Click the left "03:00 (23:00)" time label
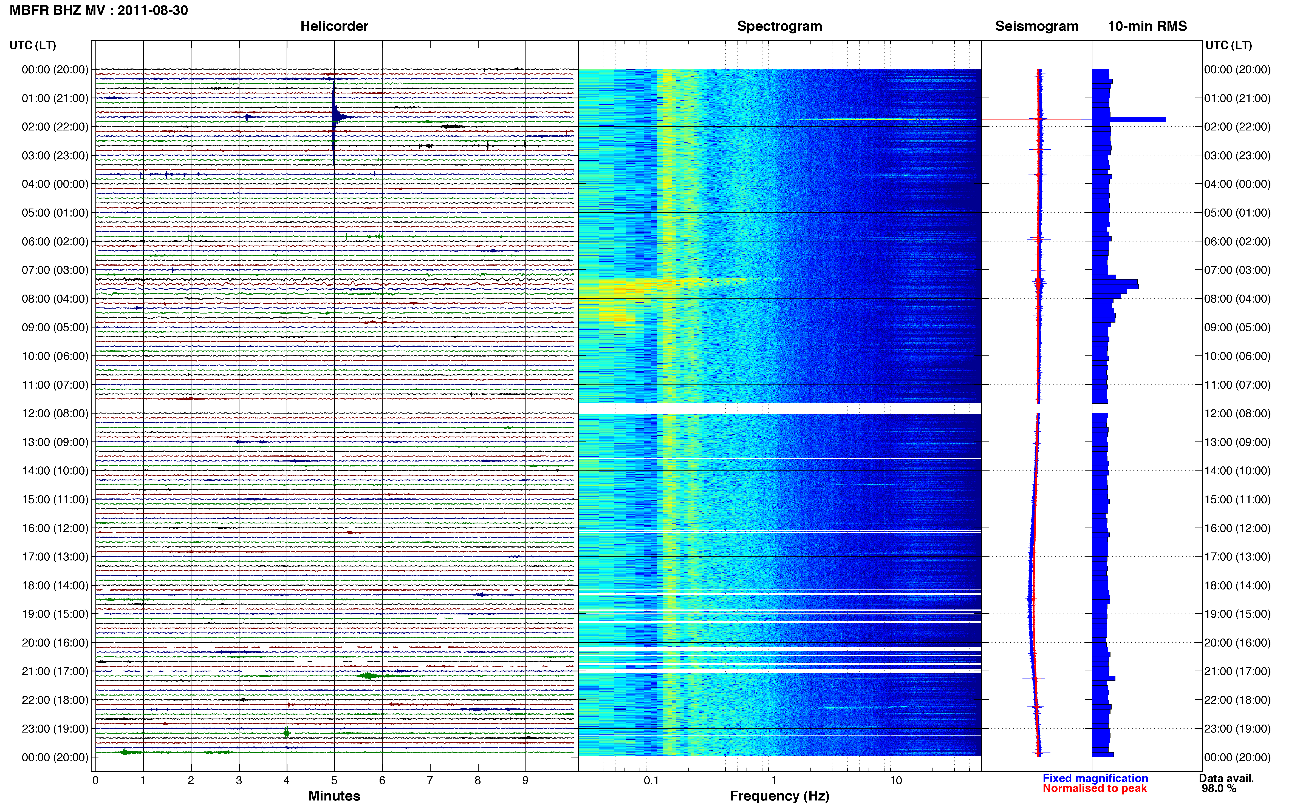 click(x=55, y=156)
